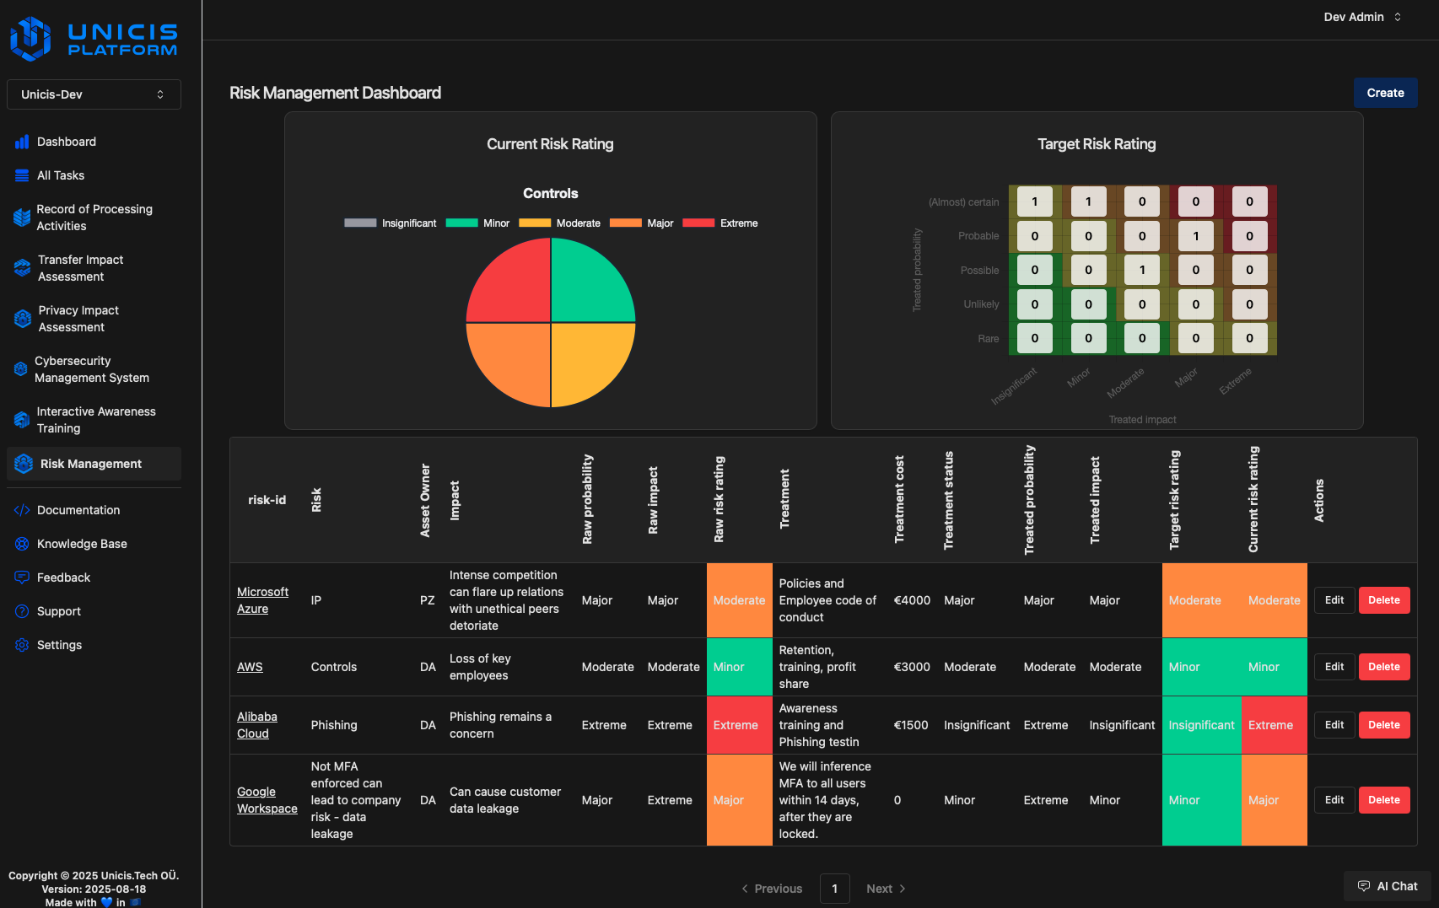Open the Privacy Impact Assessment module

point(78,319)
